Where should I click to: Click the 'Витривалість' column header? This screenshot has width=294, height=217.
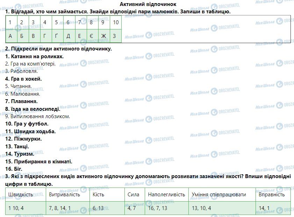[x=65, y=195]
